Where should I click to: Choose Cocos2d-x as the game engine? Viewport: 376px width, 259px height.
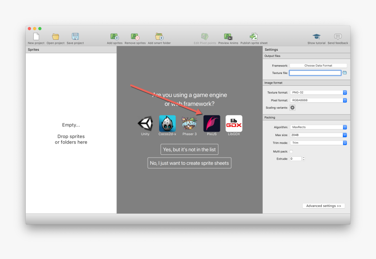pos(167,123)
